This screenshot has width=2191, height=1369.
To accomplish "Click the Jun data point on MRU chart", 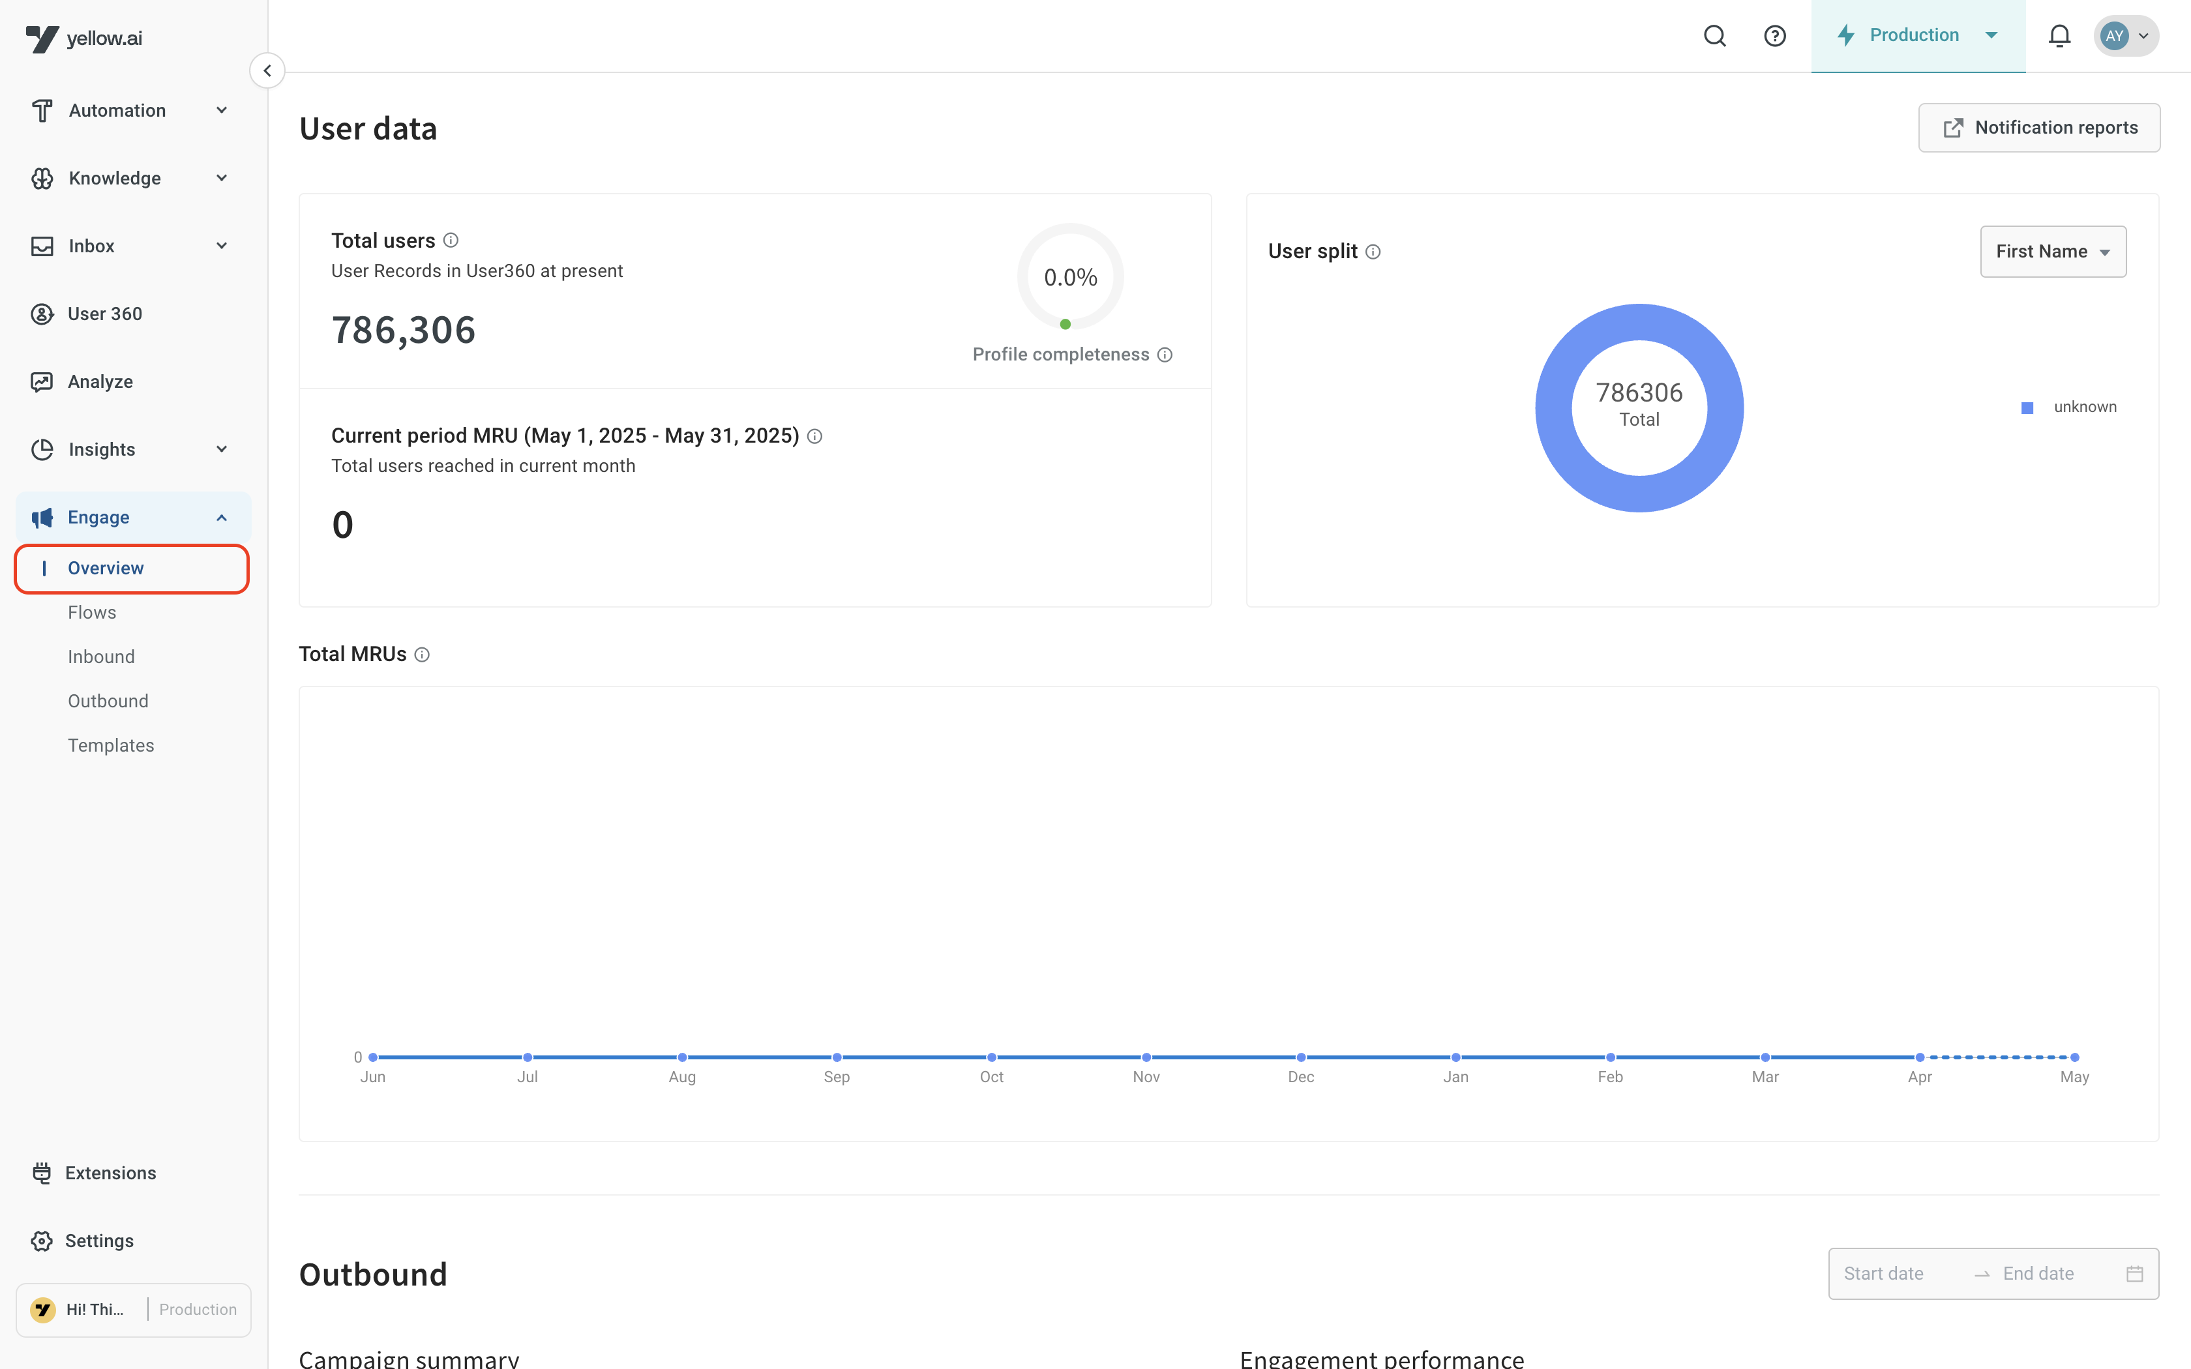I will click(x=373, y=1057).
